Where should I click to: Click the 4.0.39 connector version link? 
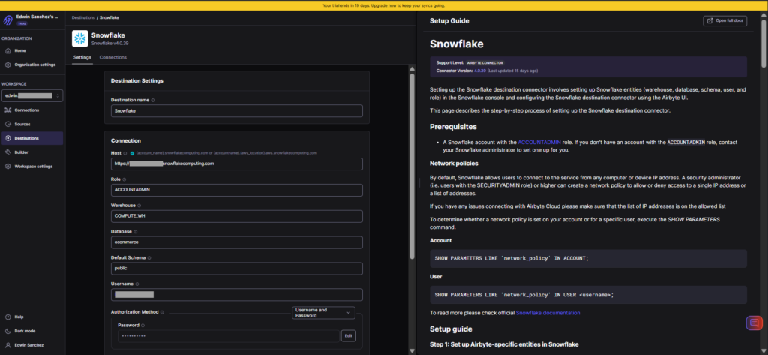tap(479, 71)
